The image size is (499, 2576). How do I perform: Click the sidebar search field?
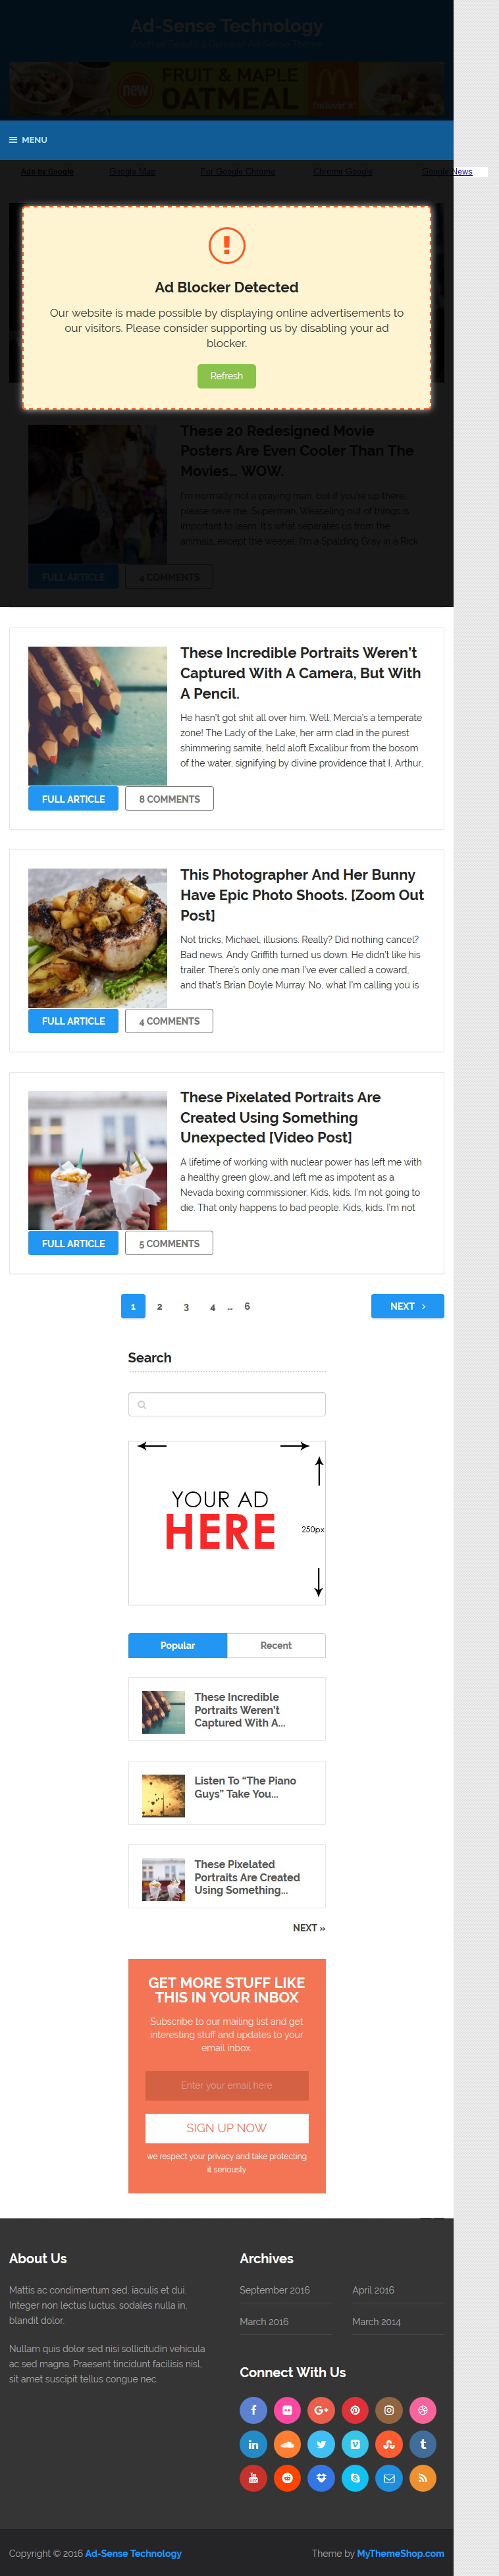(x=227, y=1404)
